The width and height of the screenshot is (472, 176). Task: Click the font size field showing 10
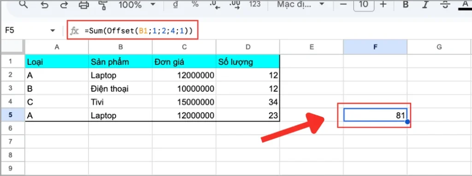pos(363,4)
